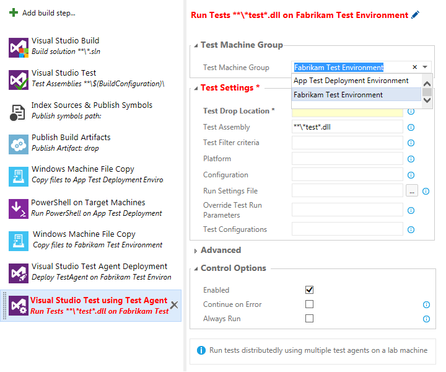The width and height of the screenshot is (446, 372).
Task: Click the Test Configurations input field
Action: click(348, 229)
